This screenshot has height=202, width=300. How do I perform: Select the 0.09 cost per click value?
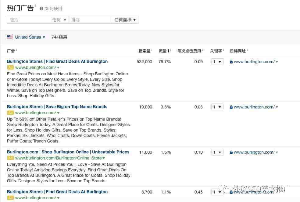[x=198, y=62]
